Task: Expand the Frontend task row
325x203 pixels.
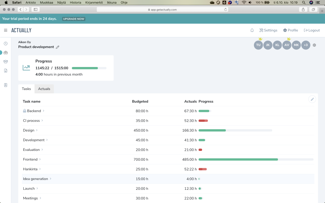Action: pos(41,159)
